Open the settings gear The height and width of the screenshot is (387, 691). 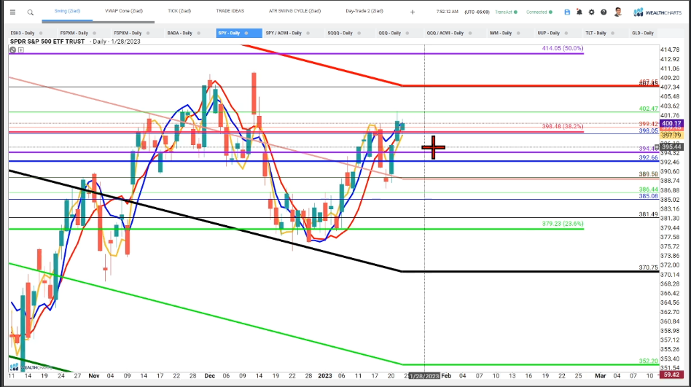coord(591,12)
